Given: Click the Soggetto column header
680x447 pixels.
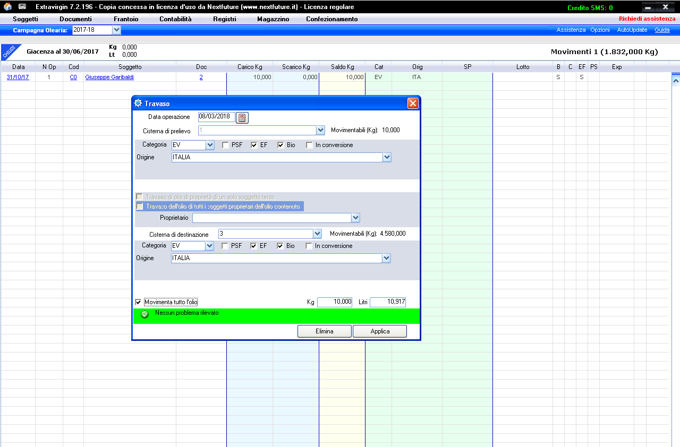Looking at the screenshot, I should 130,67.
